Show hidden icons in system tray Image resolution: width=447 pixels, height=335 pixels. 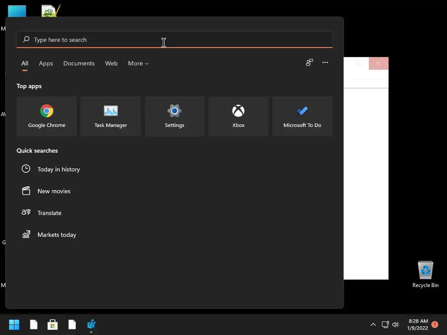[373, 325]
